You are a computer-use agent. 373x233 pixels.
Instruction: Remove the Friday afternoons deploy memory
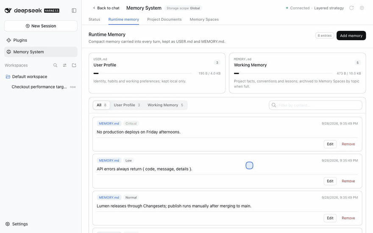[x=348, y=144]
